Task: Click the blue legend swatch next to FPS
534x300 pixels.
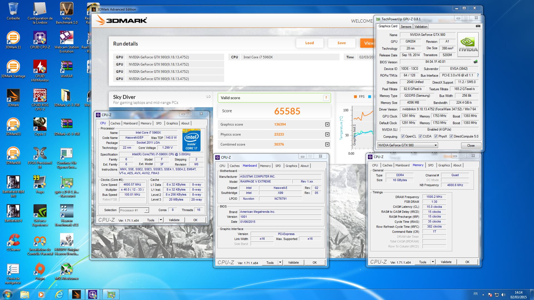Action: click(x=369, y=97)
